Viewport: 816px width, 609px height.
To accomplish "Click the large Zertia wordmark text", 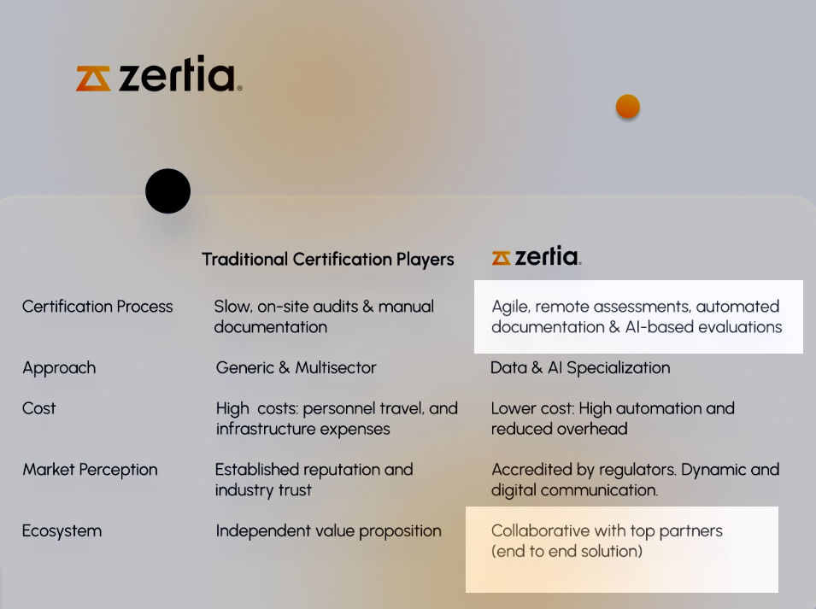I will click(x=178, y=77).
